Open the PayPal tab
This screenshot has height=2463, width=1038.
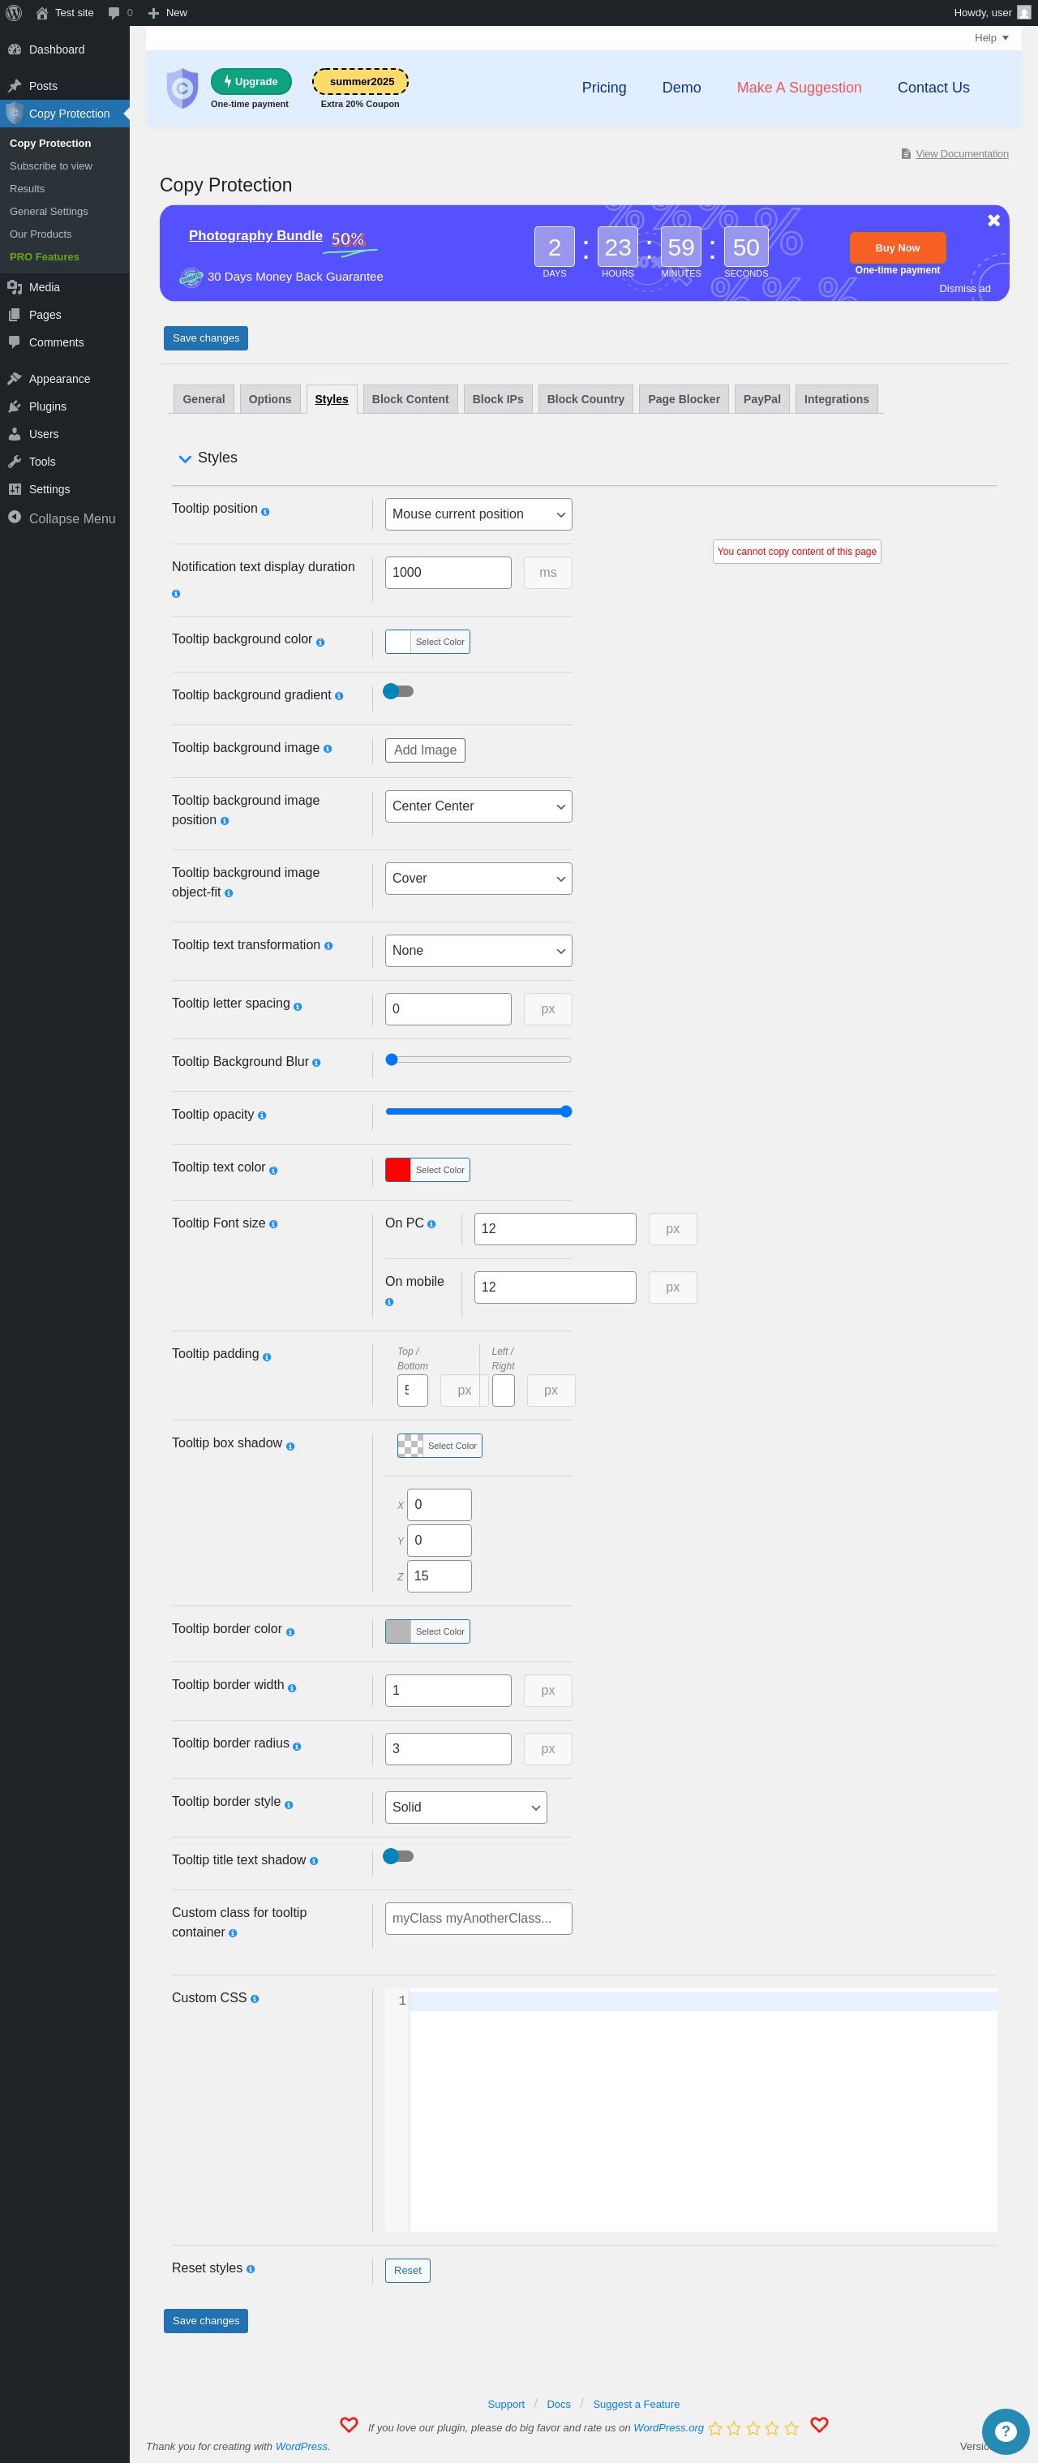(761, 398)
